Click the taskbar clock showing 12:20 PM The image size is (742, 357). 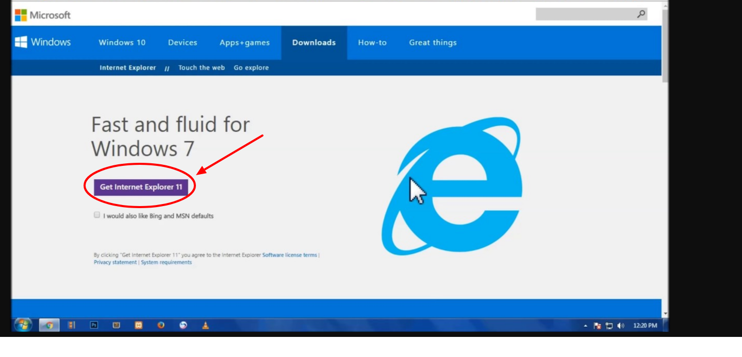tap(645, 326)
